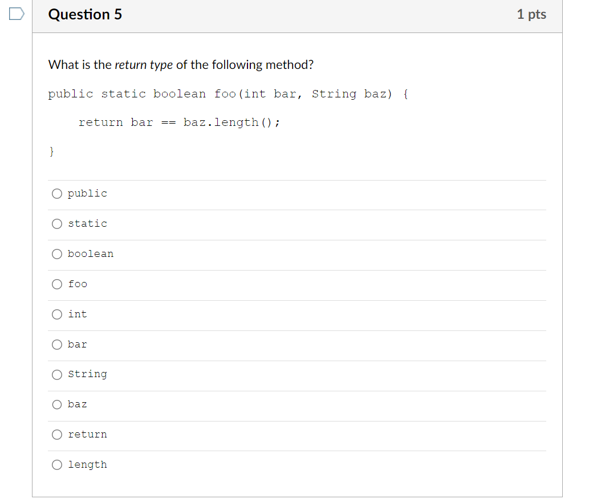Click the "length" answer label text
Image resolution: width=593 pixels, height=499 pixels.
coord(87,465)
